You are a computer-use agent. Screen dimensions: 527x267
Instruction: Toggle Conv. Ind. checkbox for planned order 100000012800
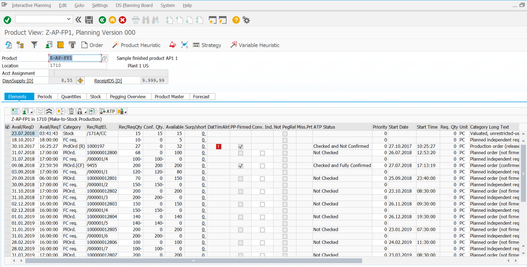(x=262, y=153)
